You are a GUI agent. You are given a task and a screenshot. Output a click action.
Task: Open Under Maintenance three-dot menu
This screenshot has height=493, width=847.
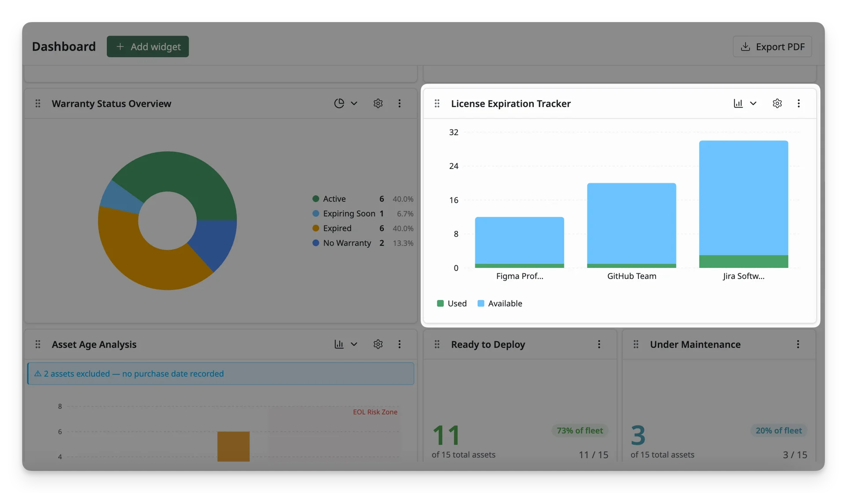click(x=798, y=344)
